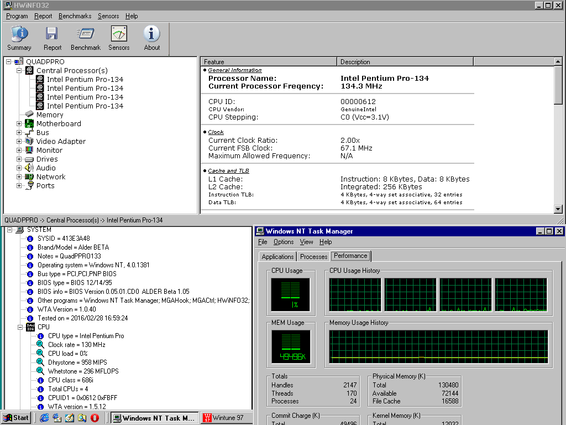Viewport: 566px width, 425px height.
Task: Select the Central Processor(s) icon
Action: coord(30,70)
